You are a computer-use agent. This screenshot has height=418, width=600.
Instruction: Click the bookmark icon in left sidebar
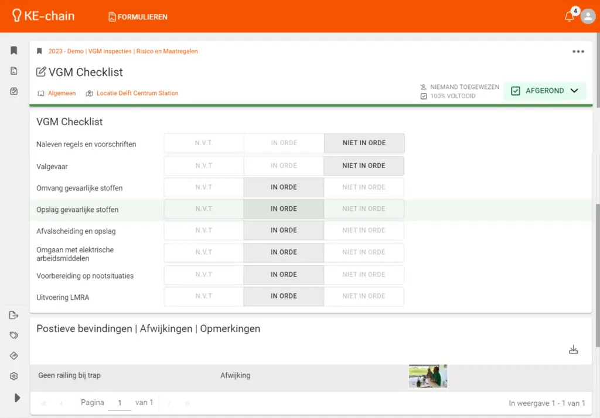[14, 51]
